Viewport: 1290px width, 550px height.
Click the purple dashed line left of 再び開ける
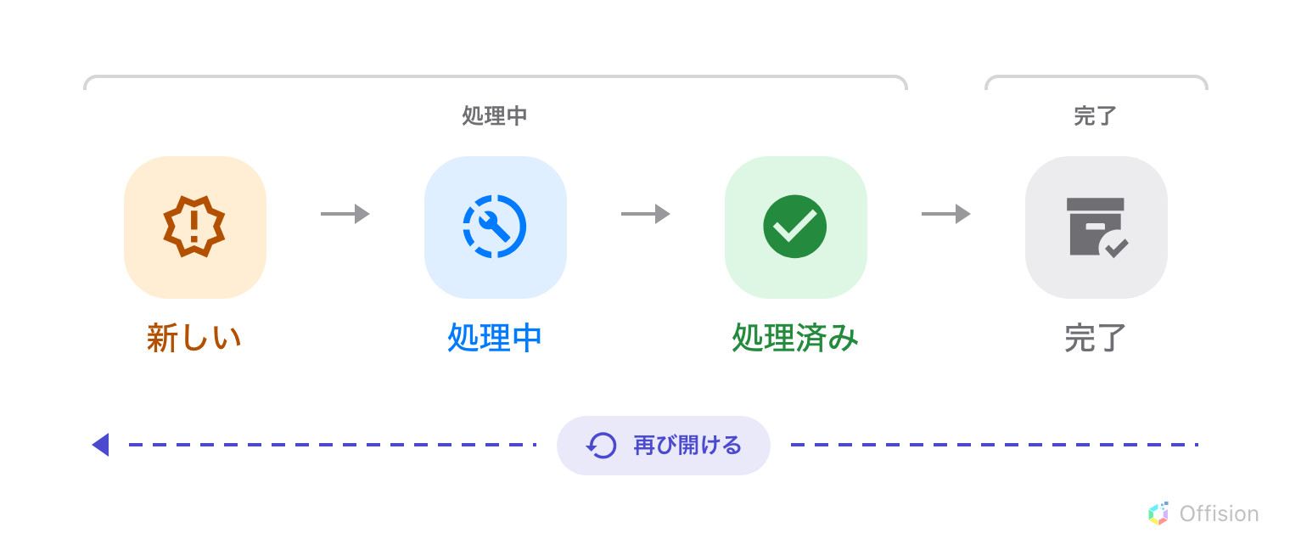click(333, 445)
